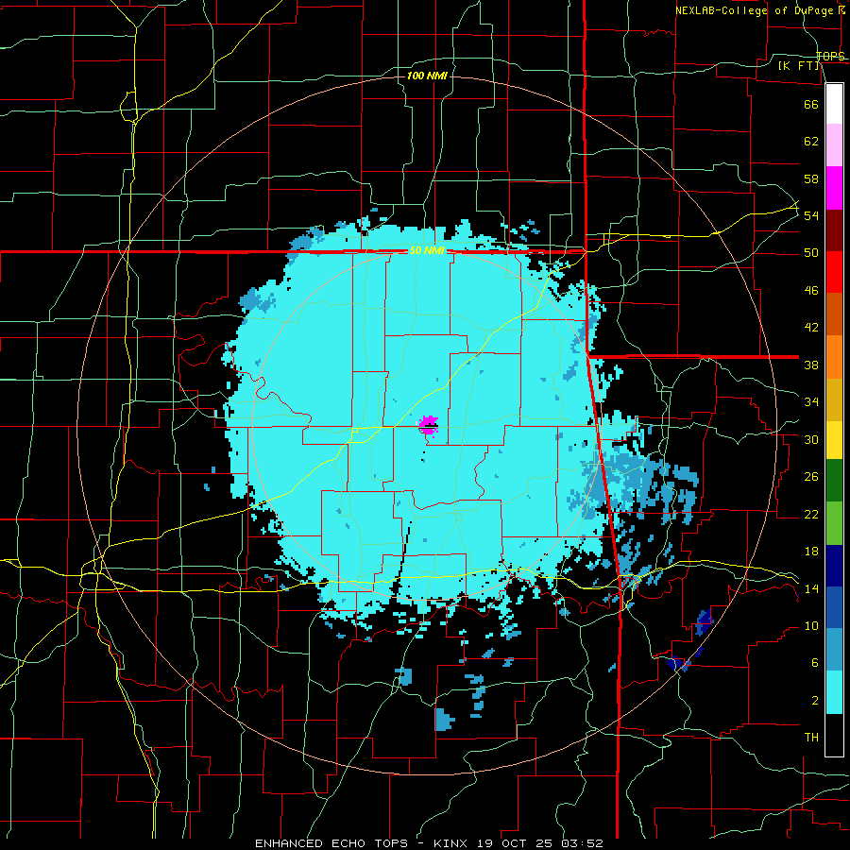
Task: Click the "NEXLAB-College of DuPage" credit text
Action: click(x=756, y=10)
